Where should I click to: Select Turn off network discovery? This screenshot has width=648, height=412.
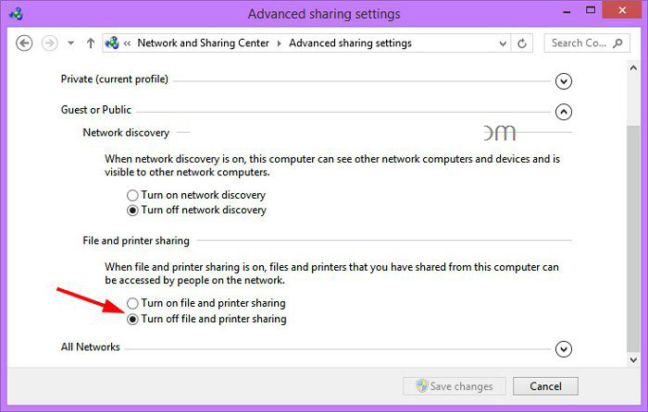[x=196, y=210]
